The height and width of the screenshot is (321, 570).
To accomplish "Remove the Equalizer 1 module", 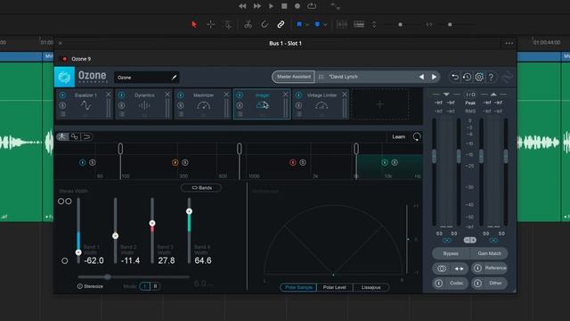I will [109, 95].
